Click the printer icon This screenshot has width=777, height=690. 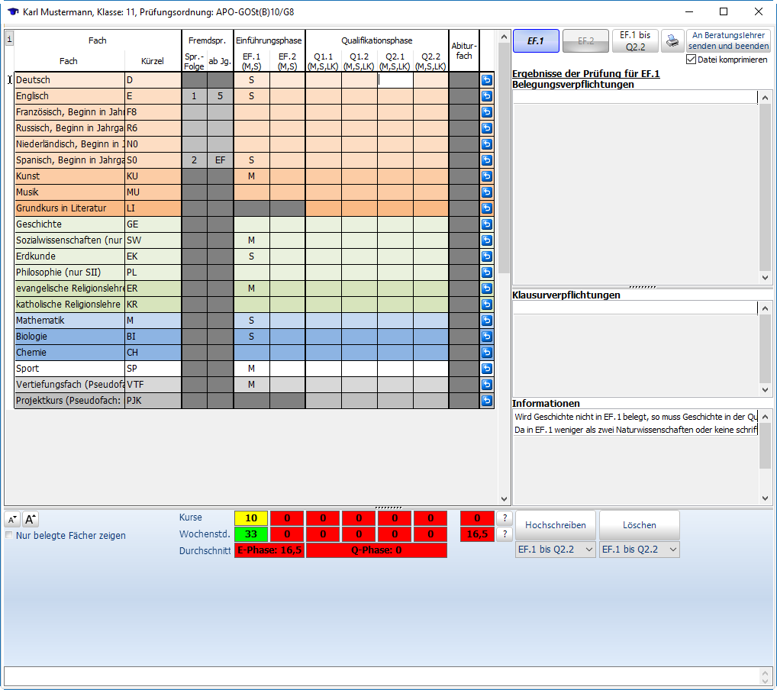pos(672,40)
